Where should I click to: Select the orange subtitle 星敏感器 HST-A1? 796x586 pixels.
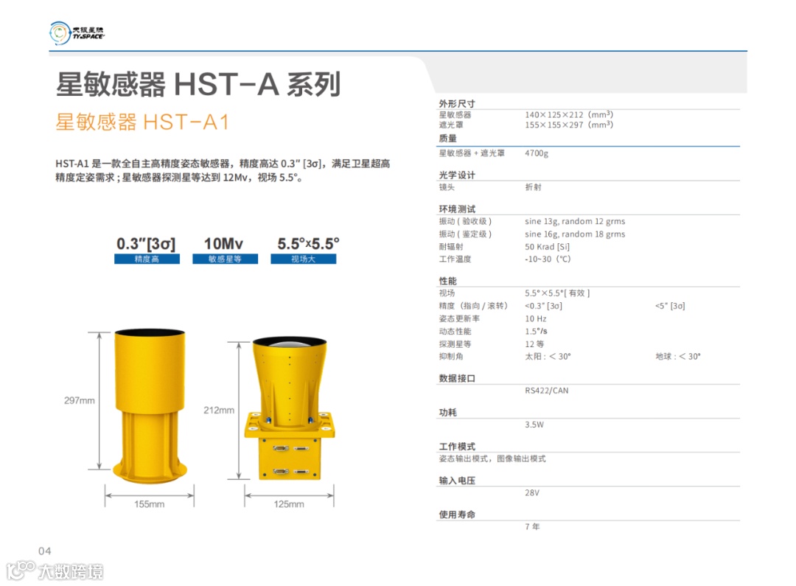point(142,122)
